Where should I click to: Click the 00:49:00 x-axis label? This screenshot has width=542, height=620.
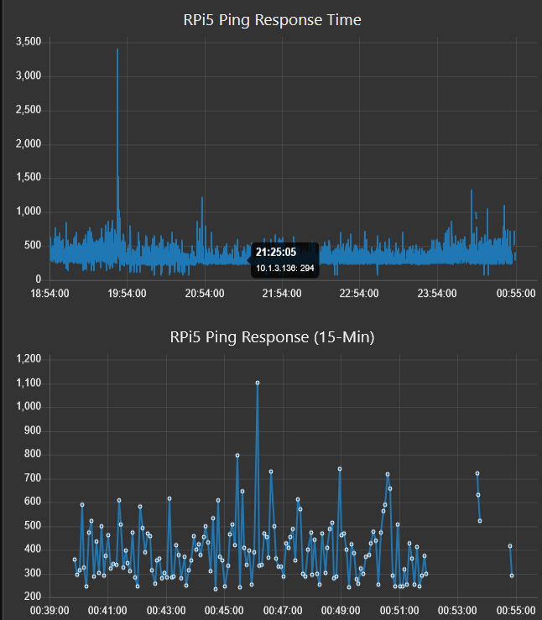point(341,611)
